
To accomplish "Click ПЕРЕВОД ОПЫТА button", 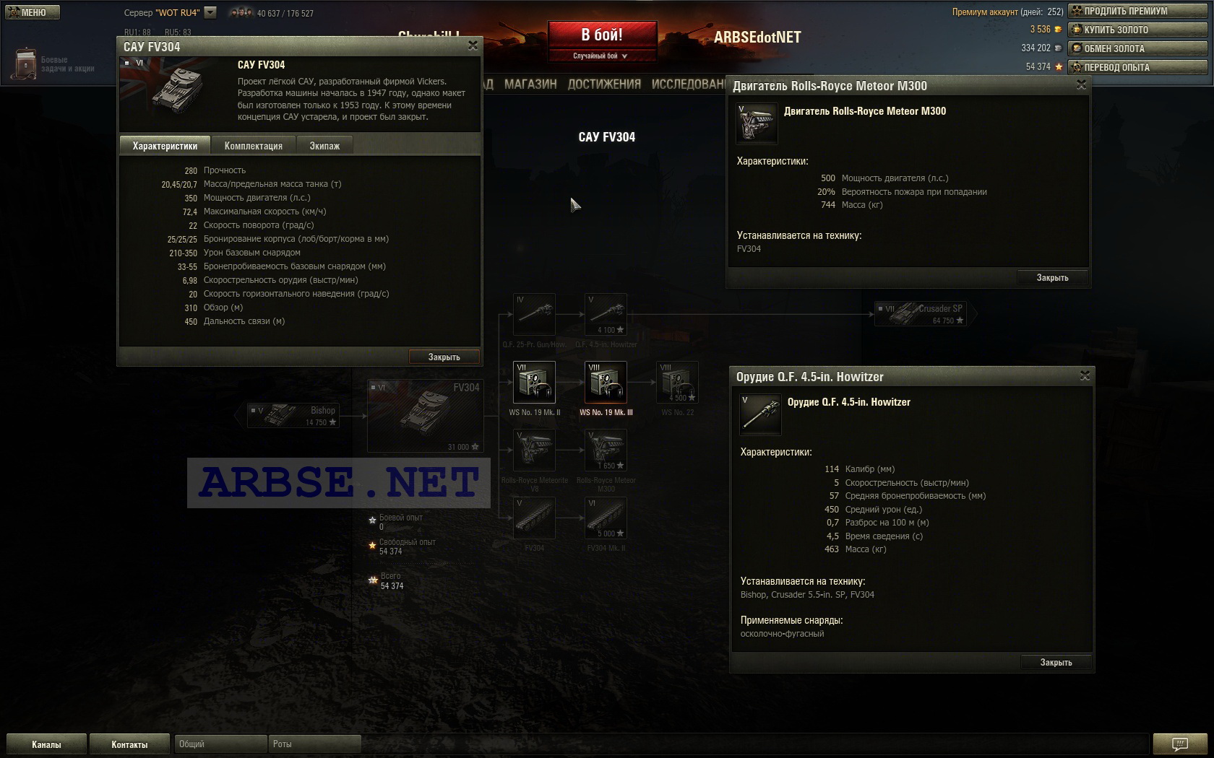I will click(x=1137, y=67).
